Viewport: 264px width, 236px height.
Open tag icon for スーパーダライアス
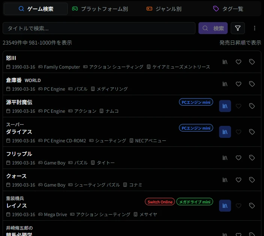(252, 132)
